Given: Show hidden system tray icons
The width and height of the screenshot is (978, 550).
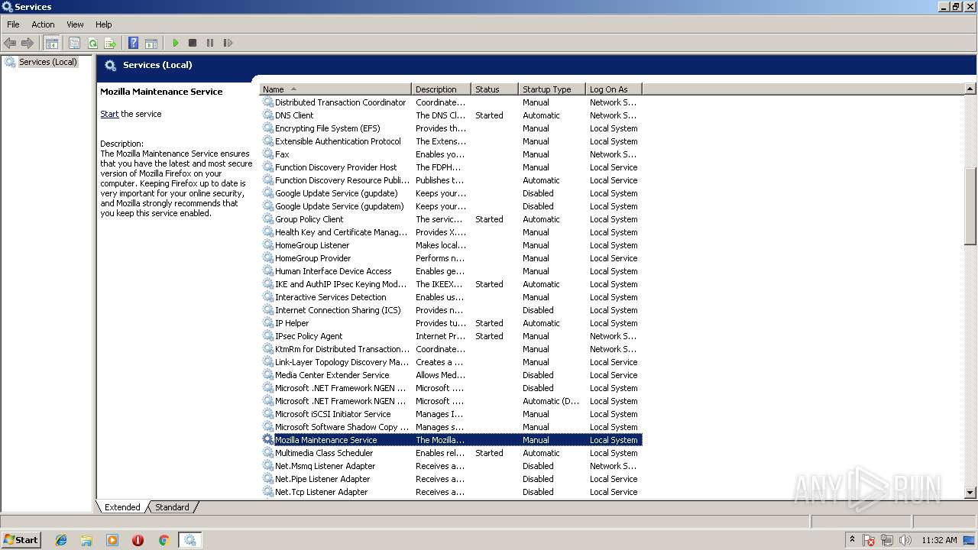Looking at the screenshot, I should click(852, 539).
